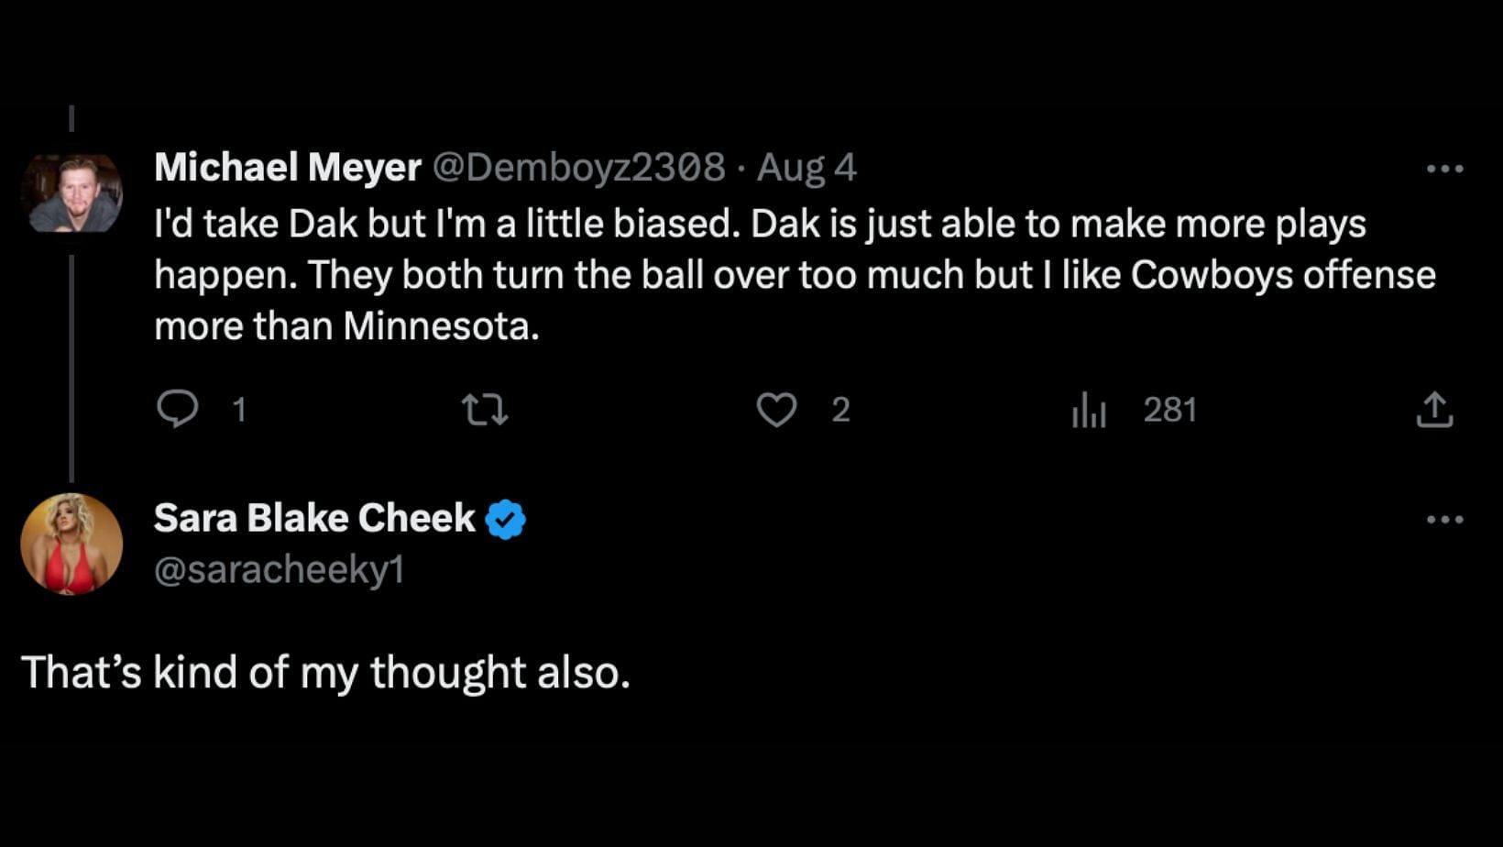Viewport: 1503px width, 847px height.
Task: Share Michael Meyer's tweet
Action: [1434, 410]
